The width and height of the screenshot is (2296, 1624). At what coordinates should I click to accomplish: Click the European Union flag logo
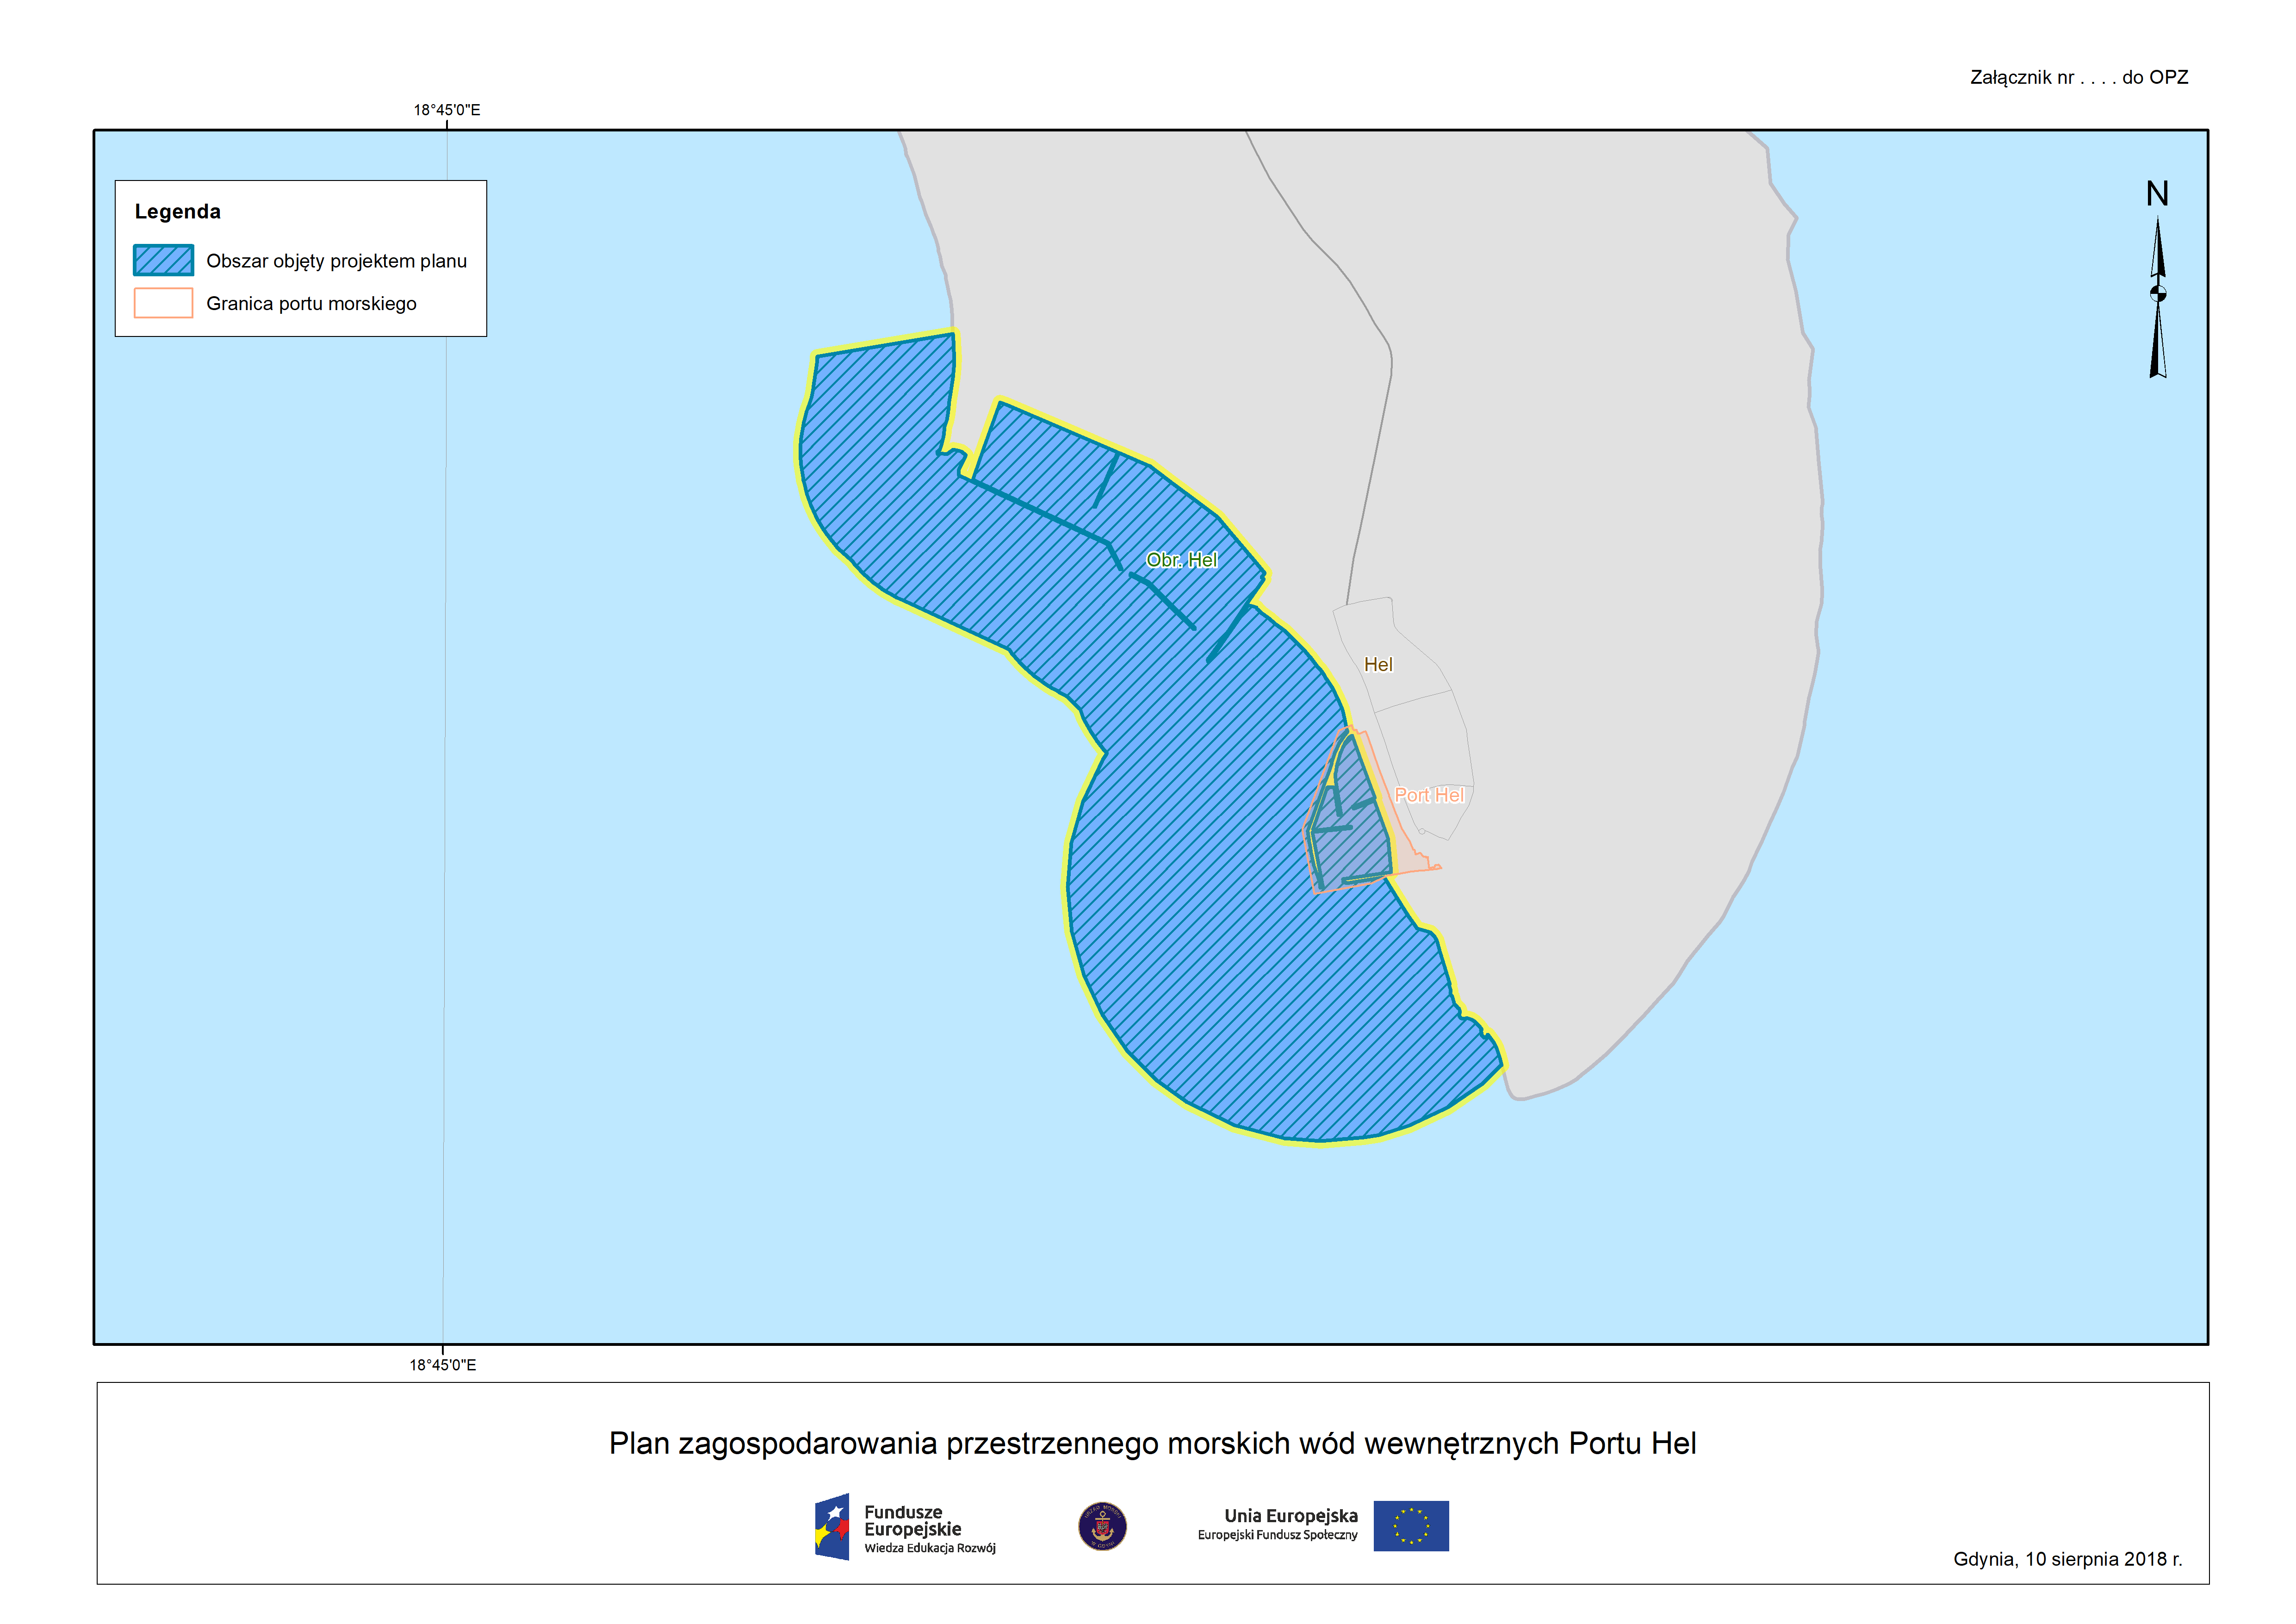click(1411, 1526)
